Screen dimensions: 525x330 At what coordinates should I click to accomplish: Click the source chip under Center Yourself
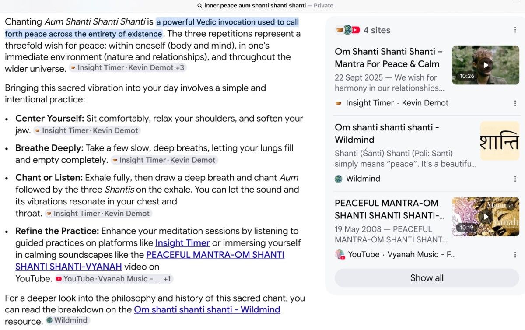coord(87,130)
